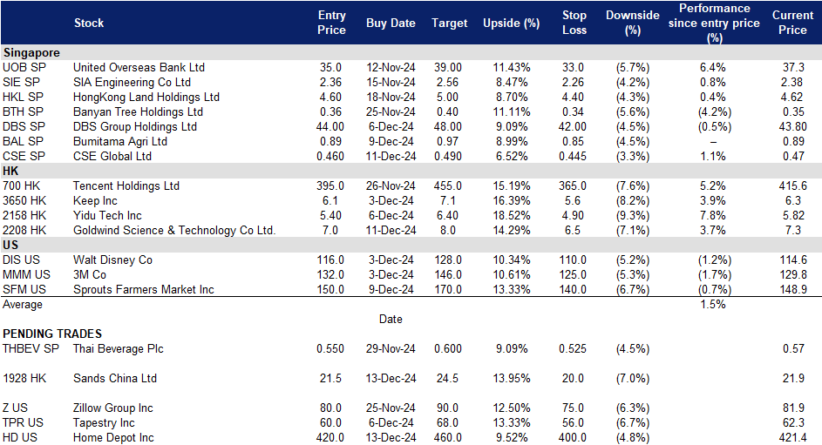Click the Buy Date column header
Image resolution: width=822 pixels, height=445 pixels.
[x=391, y=24]
